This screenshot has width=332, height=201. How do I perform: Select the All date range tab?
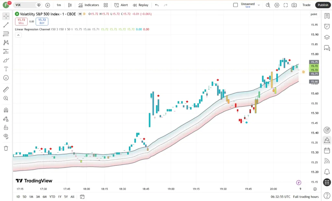[x=72, y=197]
